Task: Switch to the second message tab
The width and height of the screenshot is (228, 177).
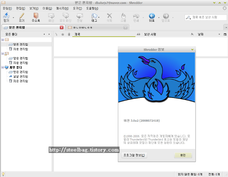Action: tap(97, 27)
